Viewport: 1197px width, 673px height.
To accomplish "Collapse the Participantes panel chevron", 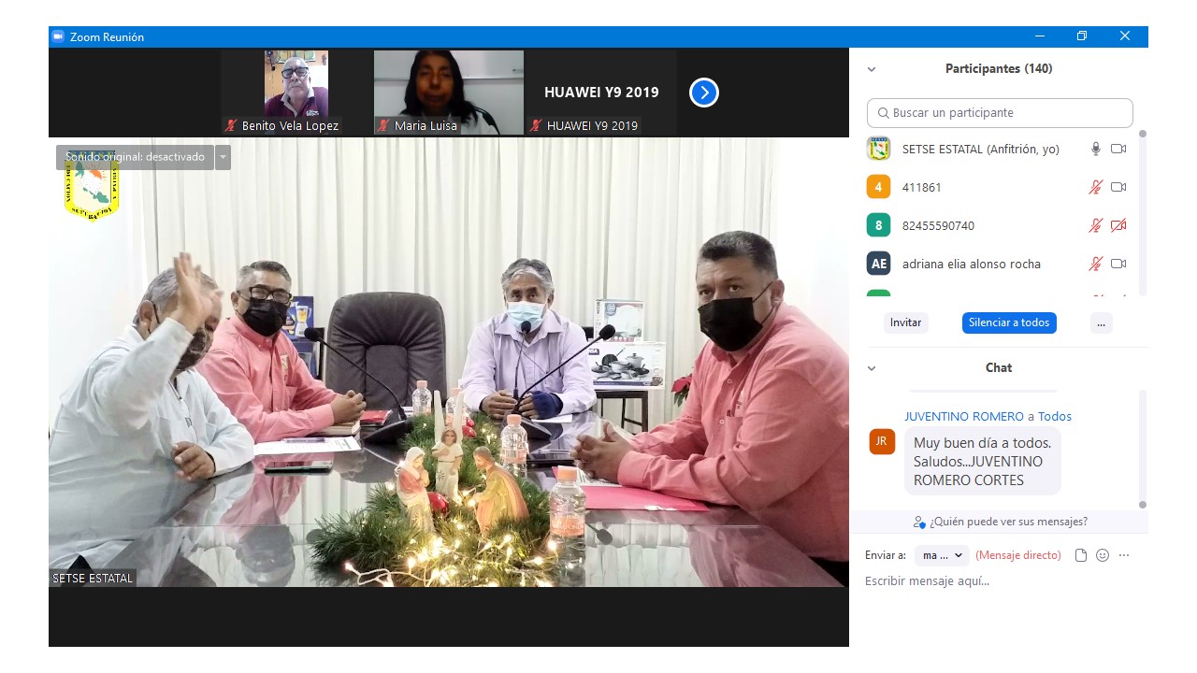I will pyautogui.click(x=872, y=69).
